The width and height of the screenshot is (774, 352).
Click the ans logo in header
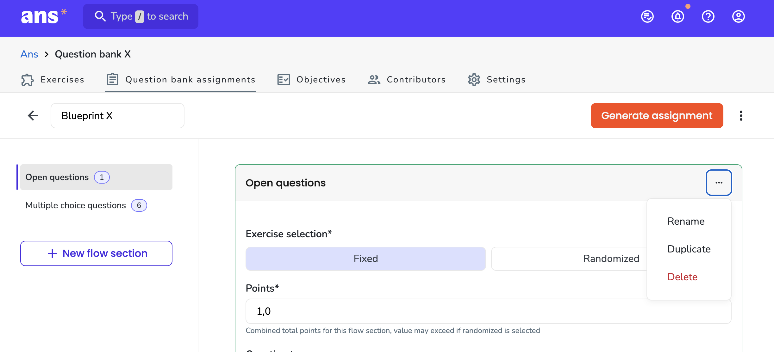click(x=44, y=16)
